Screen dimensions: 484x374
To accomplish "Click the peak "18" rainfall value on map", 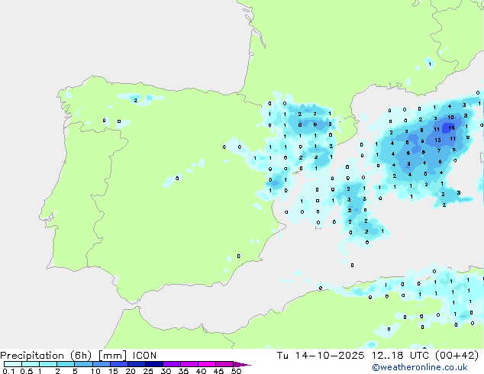I will [452, 127].
